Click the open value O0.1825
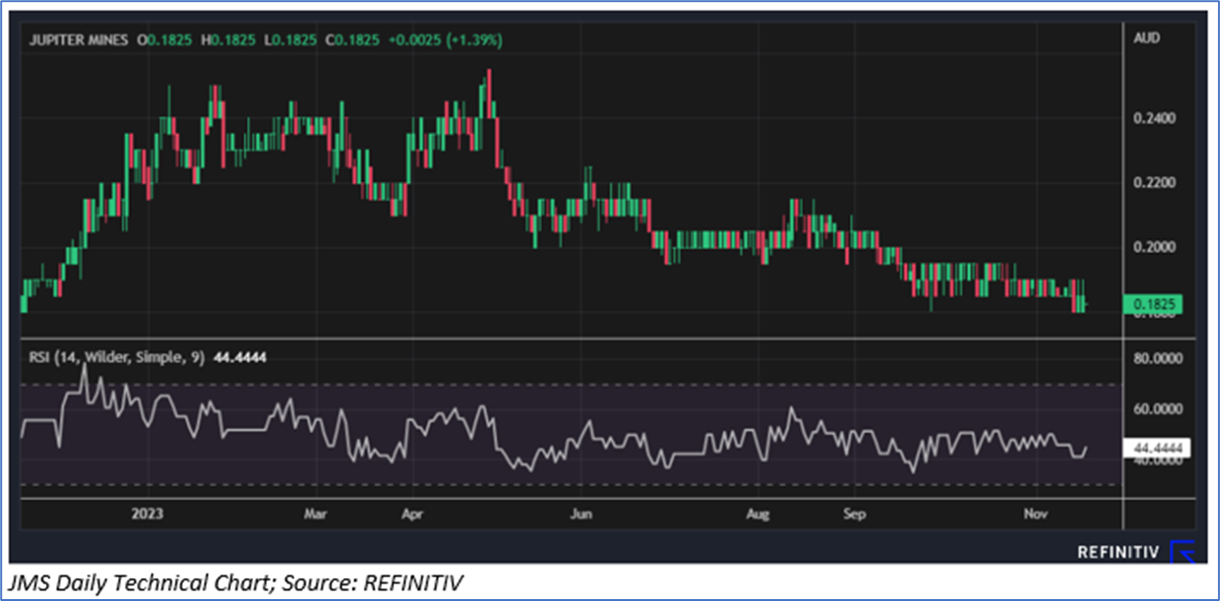The width and height of the screenshot is (1220, 601). click(x=166, y=41)
